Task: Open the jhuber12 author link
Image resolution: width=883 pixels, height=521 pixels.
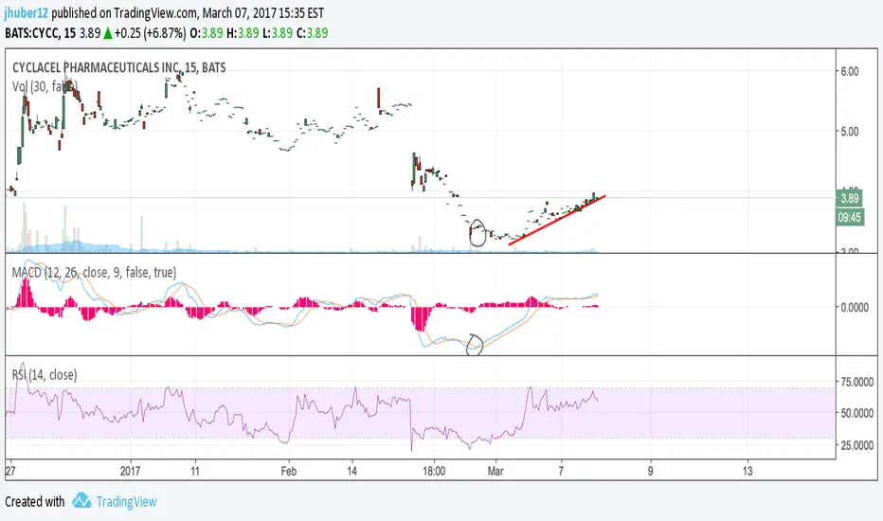Action: pos(27,12)
